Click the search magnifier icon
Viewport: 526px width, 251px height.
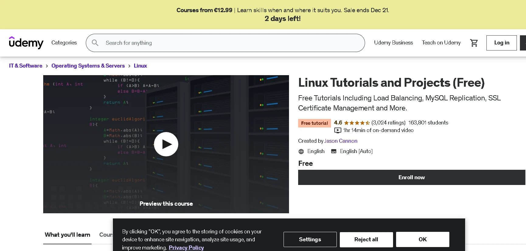[x=95, y=43]
